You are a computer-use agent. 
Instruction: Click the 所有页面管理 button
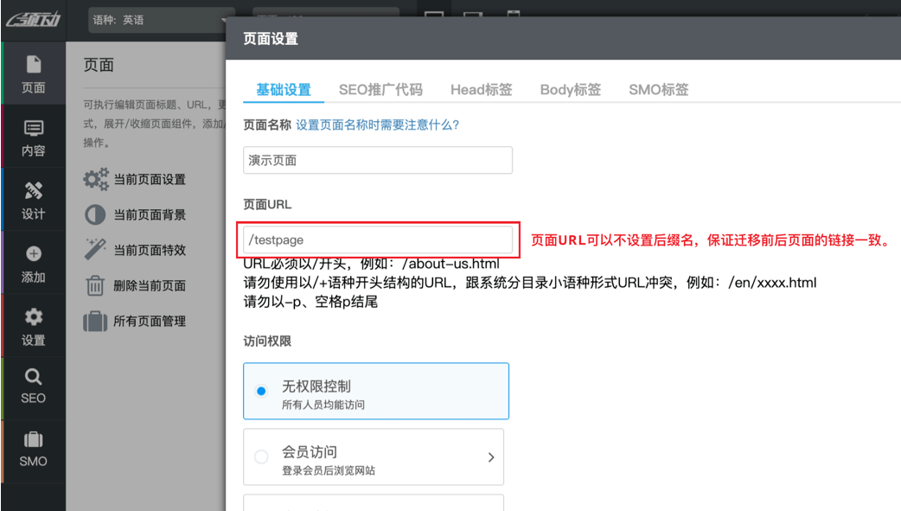point(119,321)
